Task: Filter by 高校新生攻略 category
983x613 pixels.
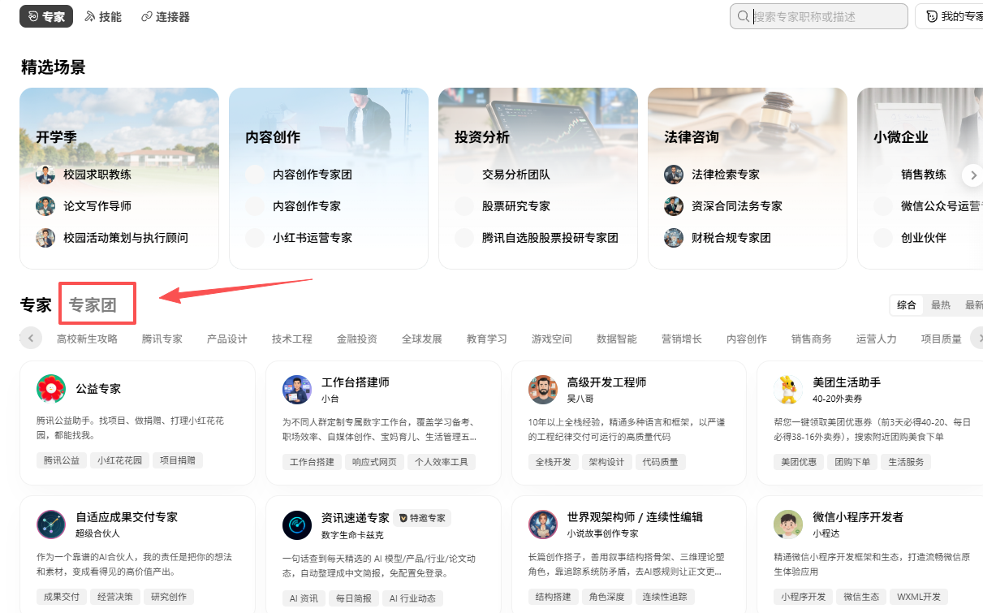Action: [x=87, y=339]
